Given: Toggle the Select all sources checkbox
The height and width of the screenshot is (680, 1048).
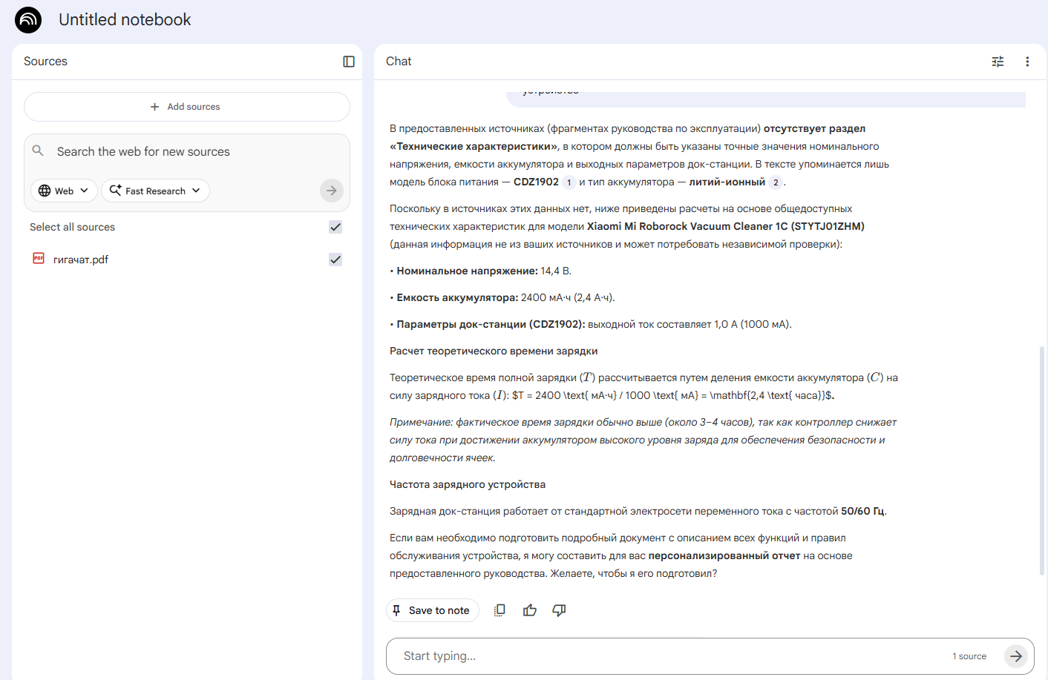Looking at the screenshot, I should pyautogui.click(x=335, y=227).
